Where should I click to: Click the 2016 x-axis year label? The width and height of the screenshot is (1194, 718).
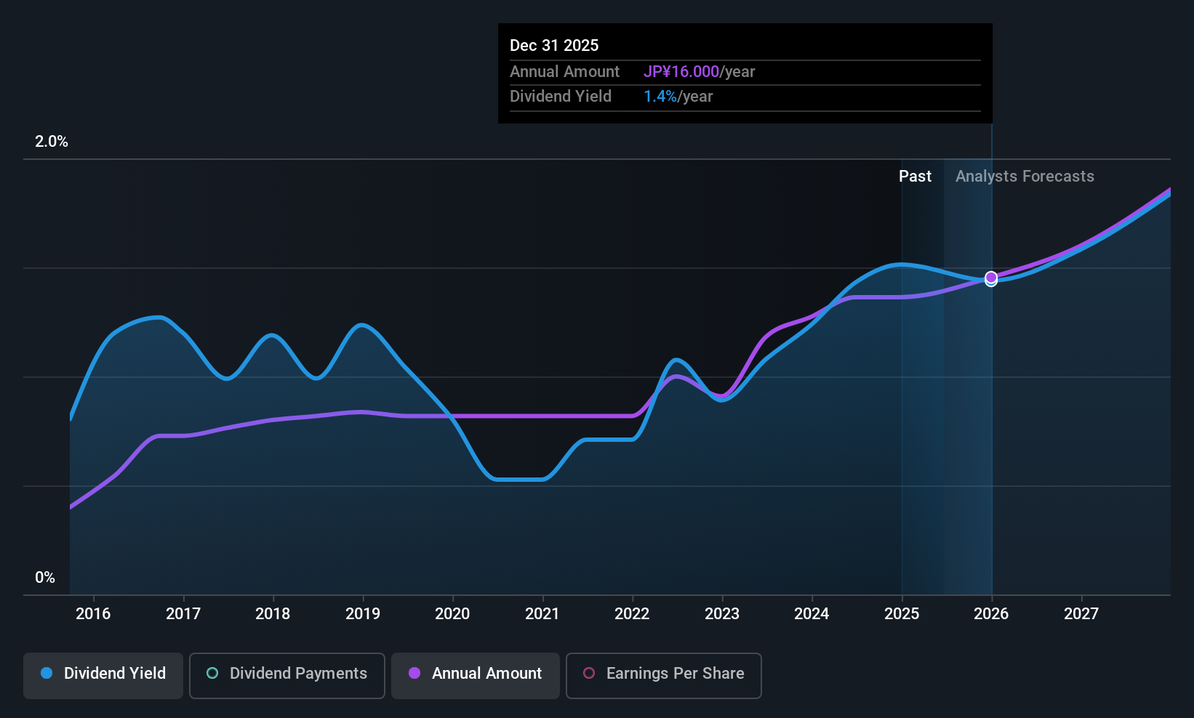(x=93, y=613)
